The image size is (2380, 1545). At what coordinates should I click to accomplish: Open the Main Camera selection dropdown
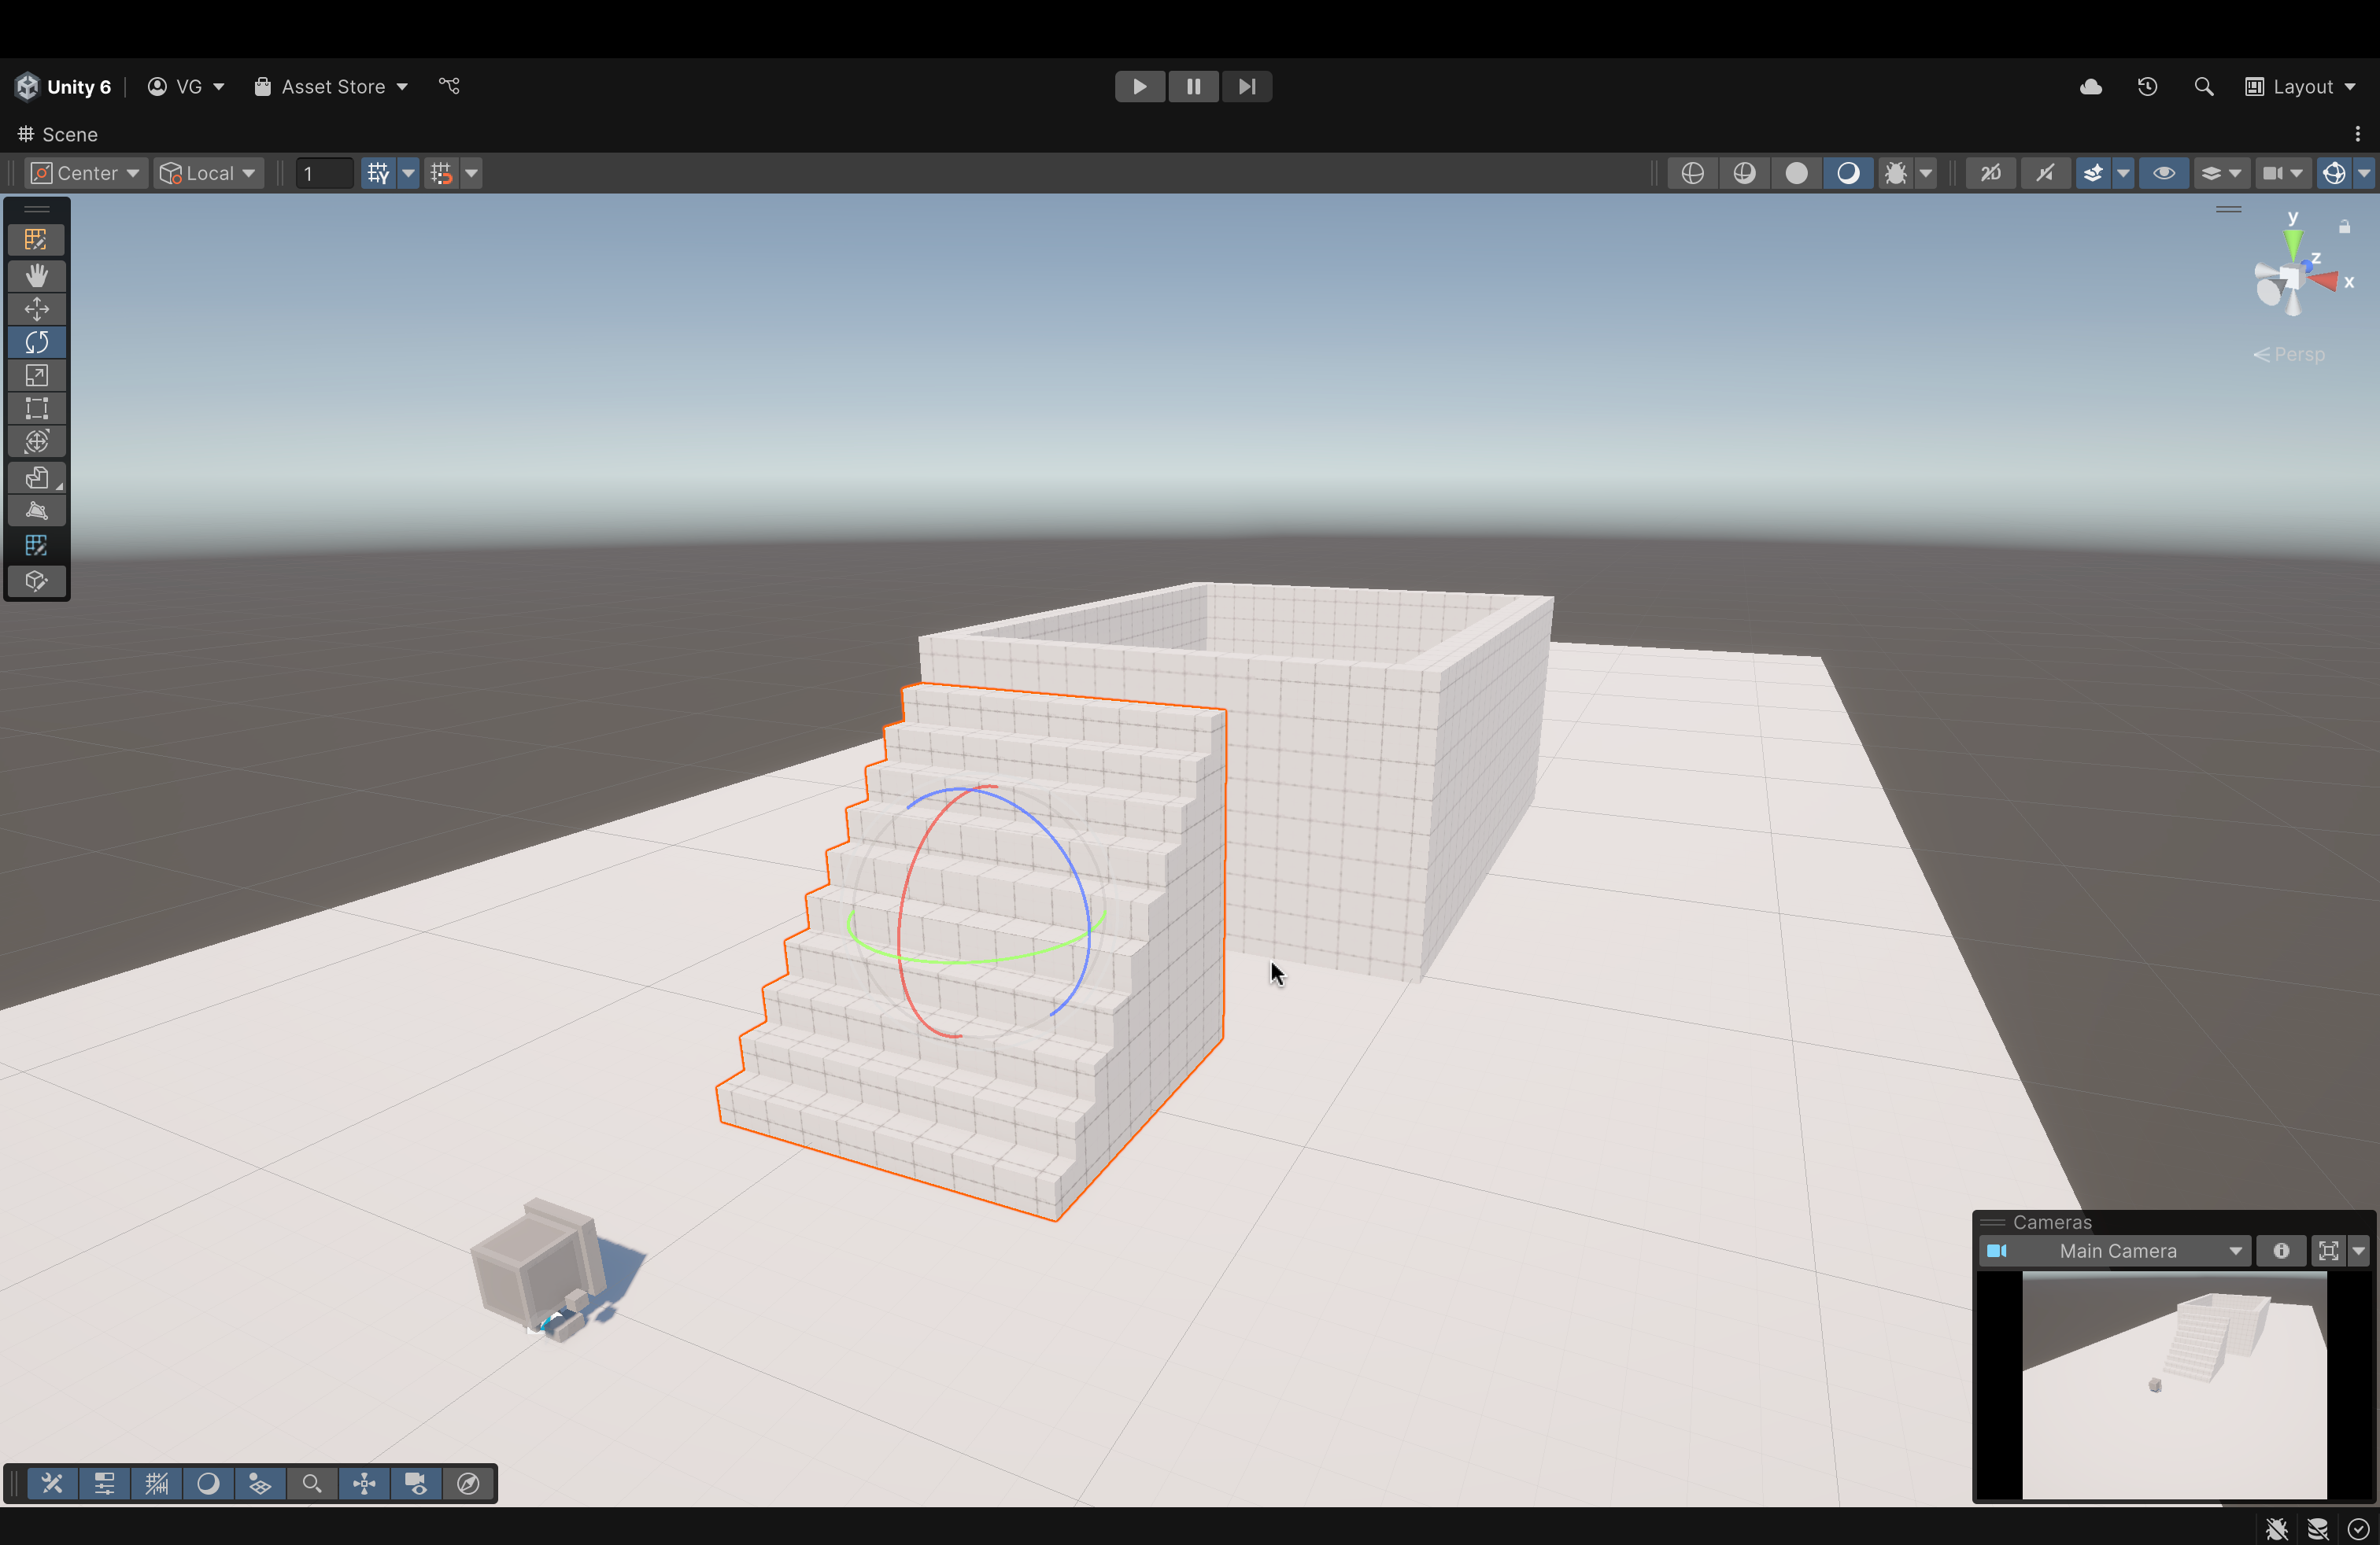pyautogui.click(x=2115, y=1250)
